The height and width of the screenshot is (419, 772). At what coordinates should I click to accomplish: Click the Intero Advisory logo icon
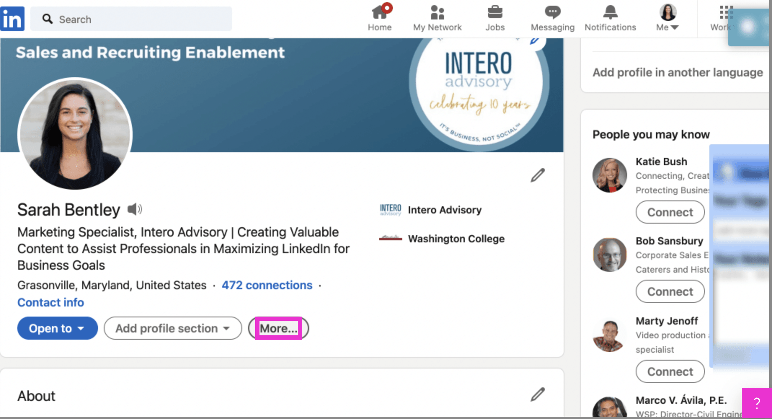pos(390,209)
